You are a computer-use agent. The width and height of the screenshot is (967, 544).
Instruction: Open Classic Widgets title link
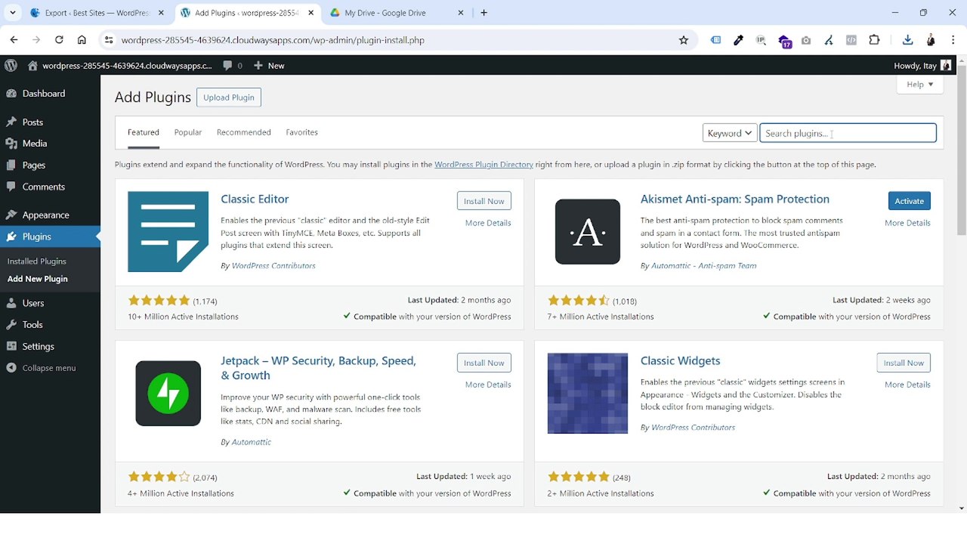(x=681, y=361)
